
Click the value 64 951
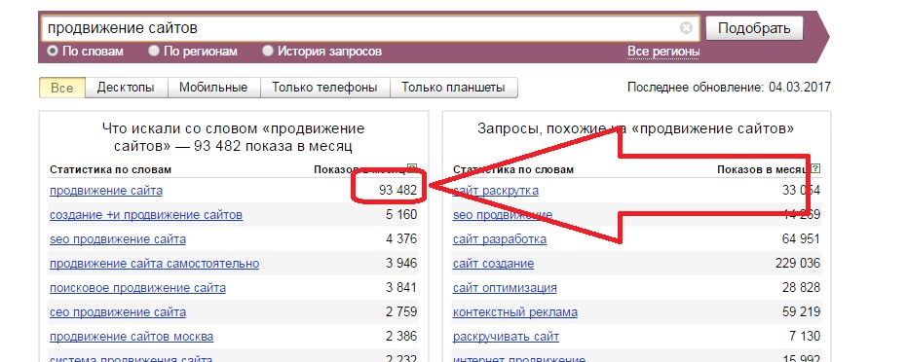(801, 239)
